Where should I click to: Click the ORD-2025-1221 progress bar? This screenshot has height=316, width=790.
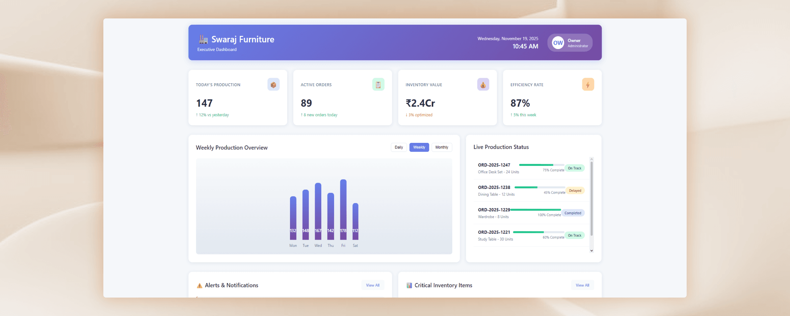click(539, 232)
